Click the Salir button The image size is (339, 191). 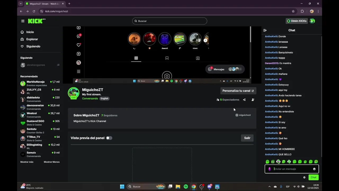pos(247,138)
